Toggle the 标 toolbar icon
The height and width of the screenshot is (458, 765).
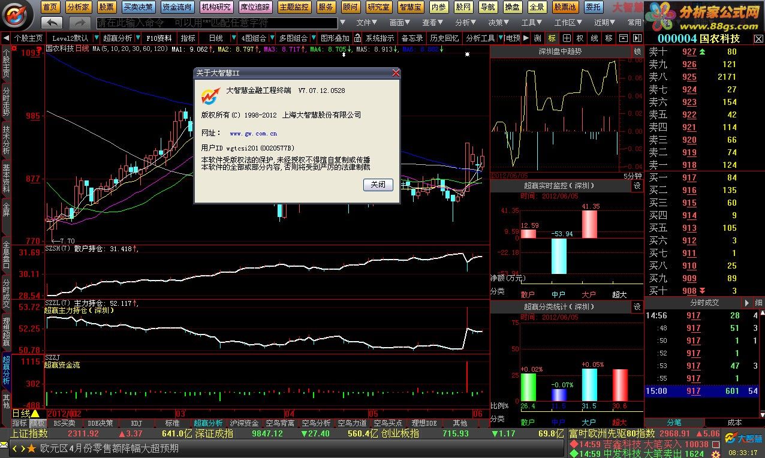click(x=552, y=38)
